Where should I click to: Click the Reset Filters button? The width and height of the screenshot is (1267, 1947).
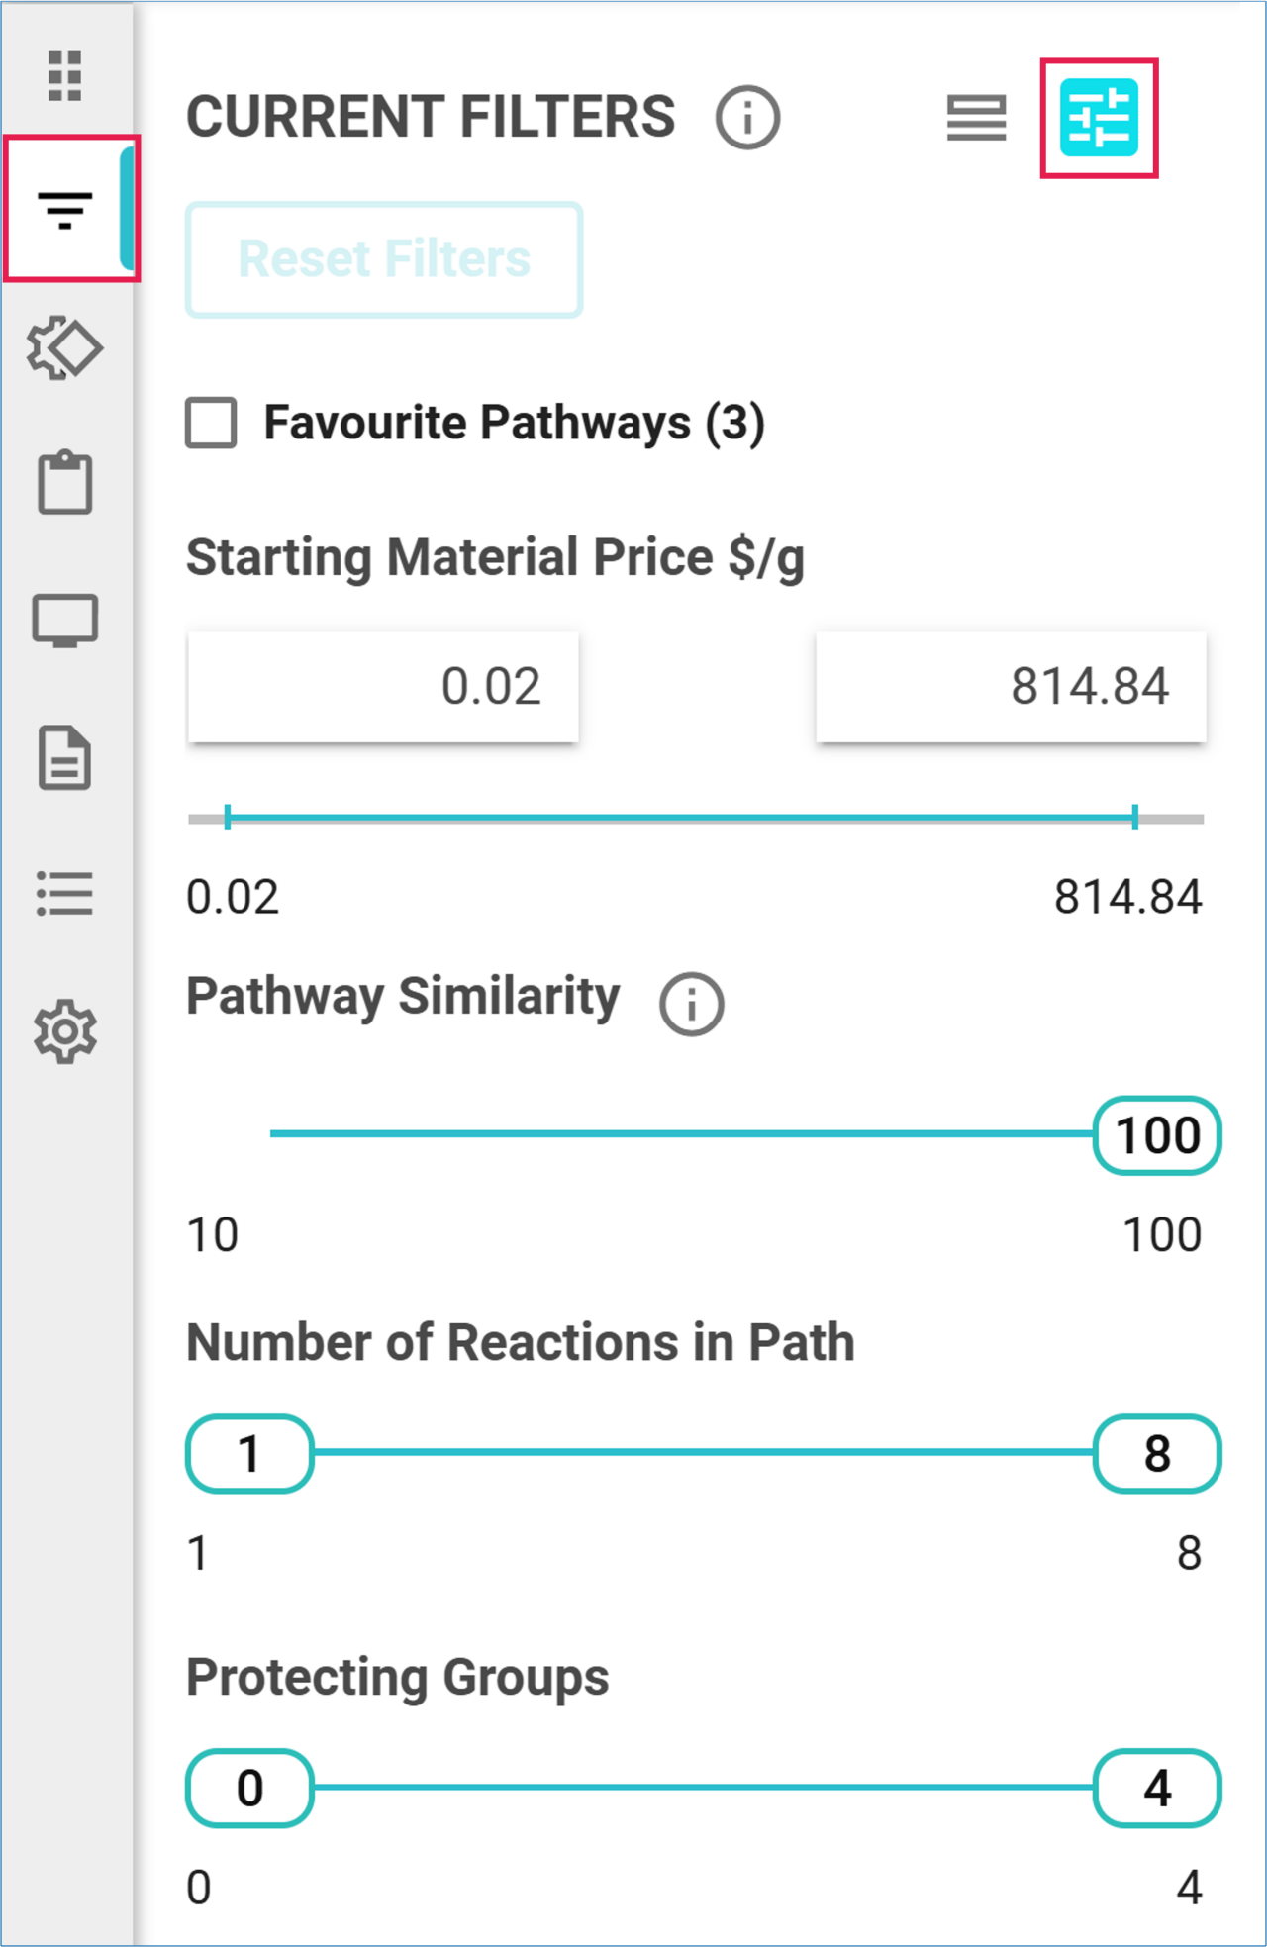384,259
